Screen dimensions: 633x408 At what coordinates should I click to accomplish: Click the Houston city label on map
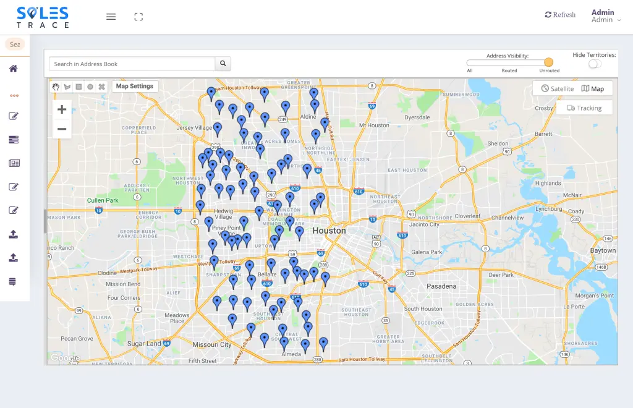[329, 231]
